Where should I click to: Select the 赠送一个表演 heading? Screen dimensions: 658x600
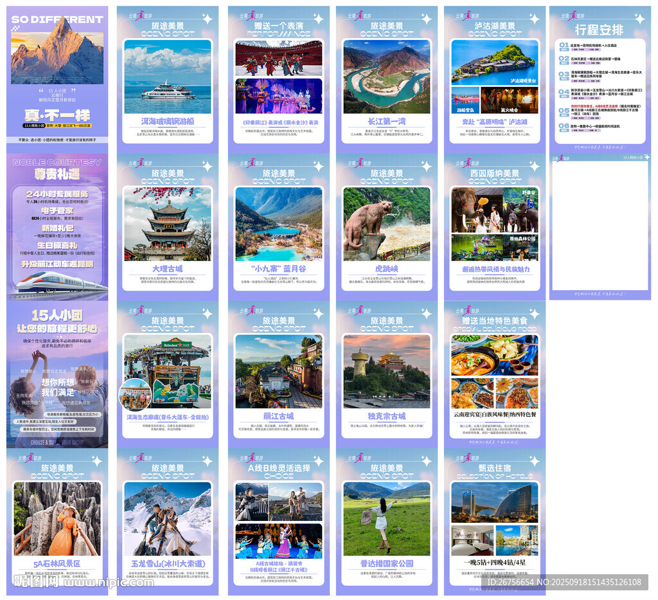279,26
